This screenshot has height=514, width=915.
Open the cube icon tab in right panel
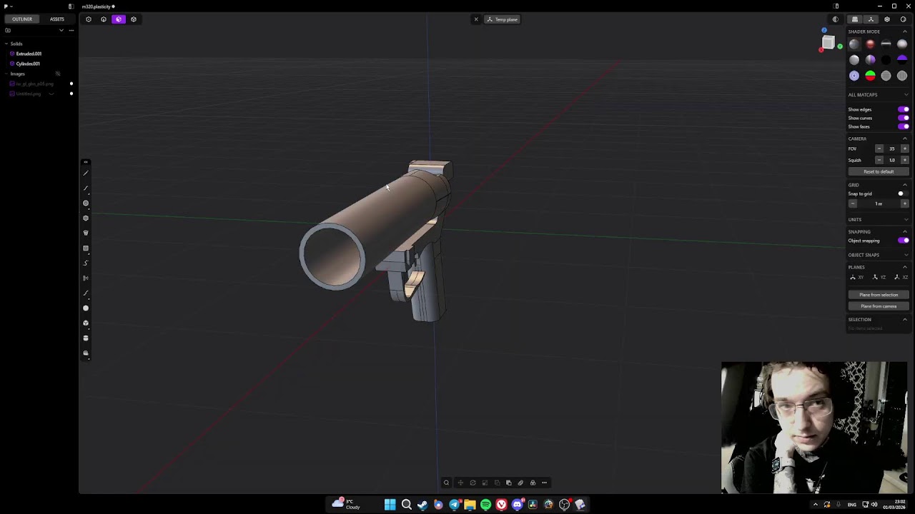pyautogui.click(x=887, y=19)
